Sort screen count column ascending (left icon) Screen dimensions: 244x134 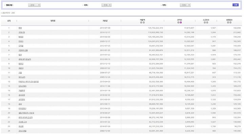click(205, 23)
